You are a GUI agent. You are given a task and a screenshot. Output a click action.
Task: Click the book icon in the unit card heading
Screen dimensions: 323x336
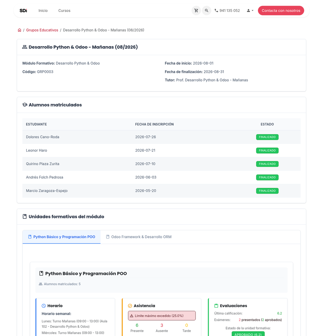[41, 273]
